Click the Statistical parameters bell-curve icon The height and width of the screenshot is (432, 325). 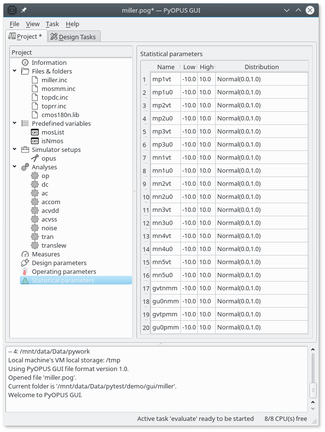[x=25, y=281]
